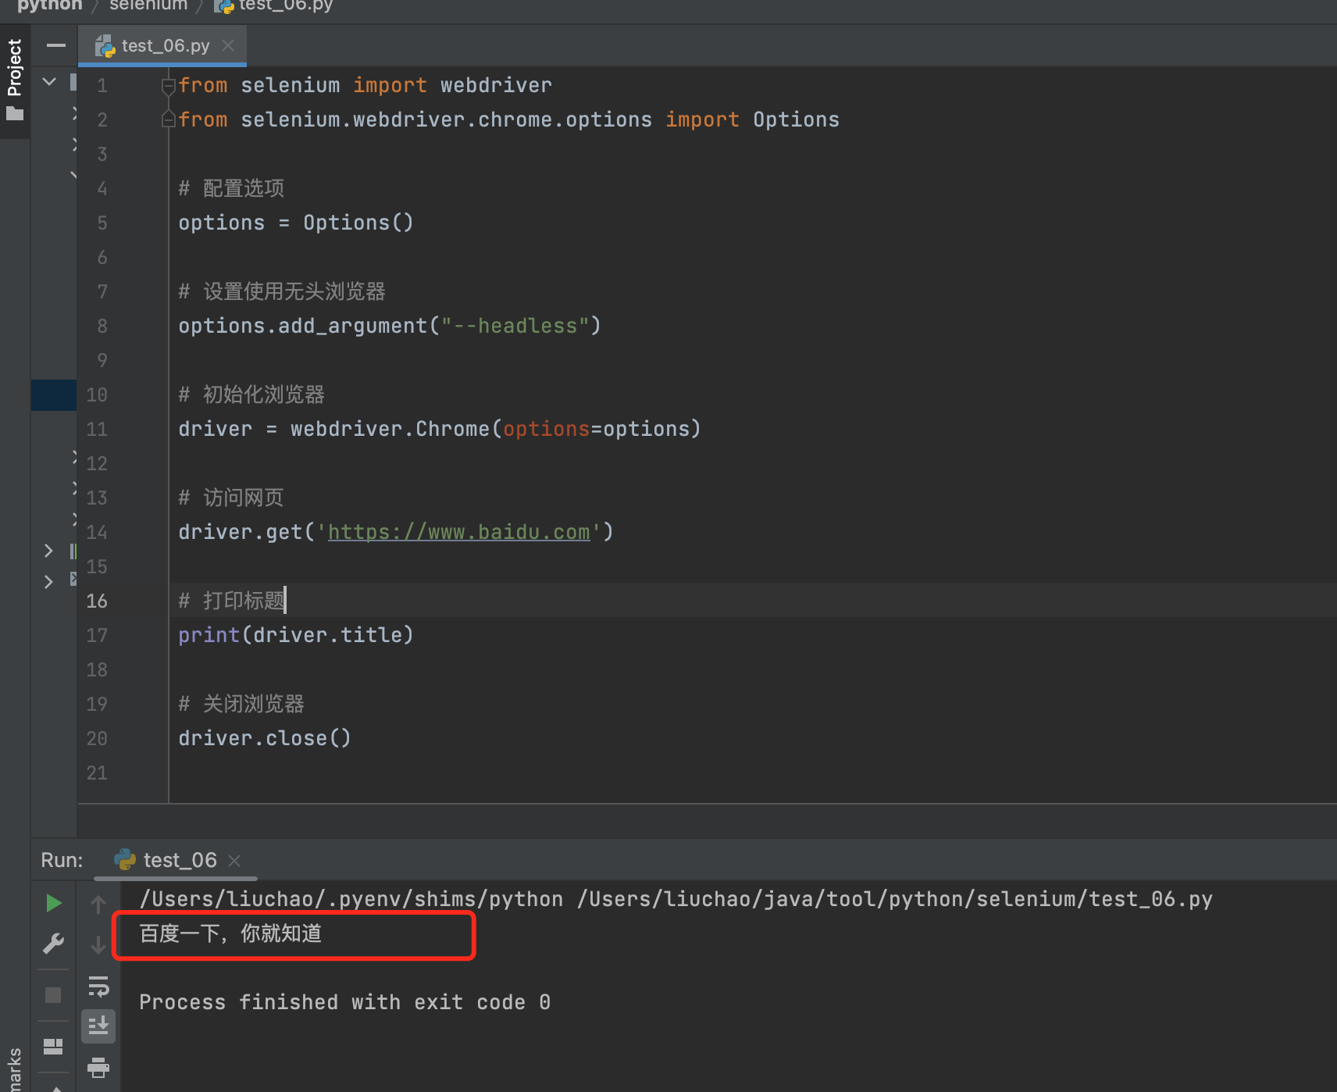Click console output '百度一下，你就知道'

pyautogui.click(x=230, y=933)
